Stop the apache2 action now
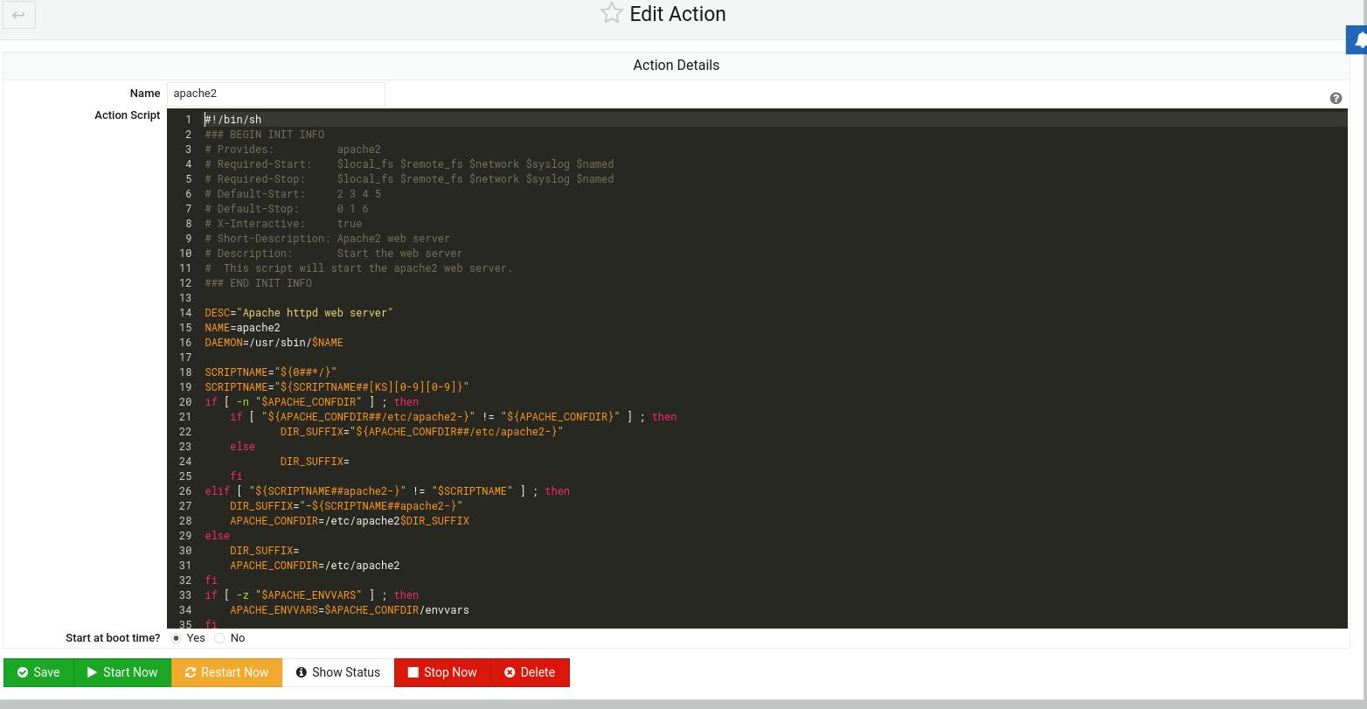This screenshot has height=709, width=1367. coord(442,672)
